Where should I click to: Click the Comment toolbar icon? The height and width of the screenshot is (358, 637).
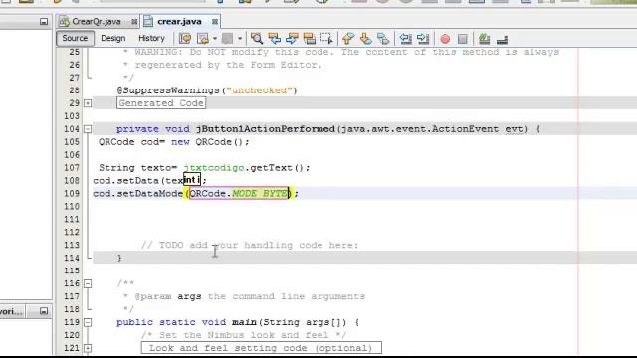pos(484,39)
